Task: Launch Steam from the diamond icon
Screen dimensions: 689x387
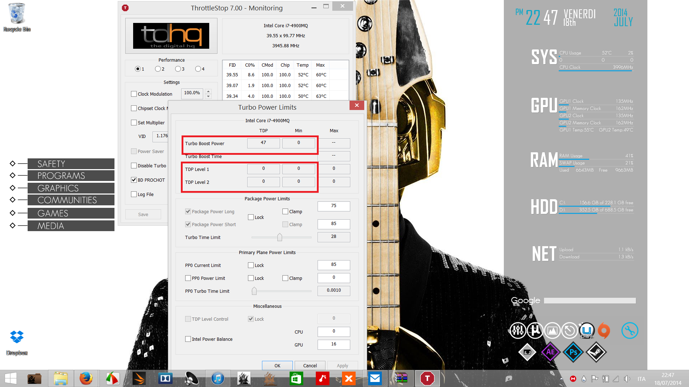Action: 596,352
